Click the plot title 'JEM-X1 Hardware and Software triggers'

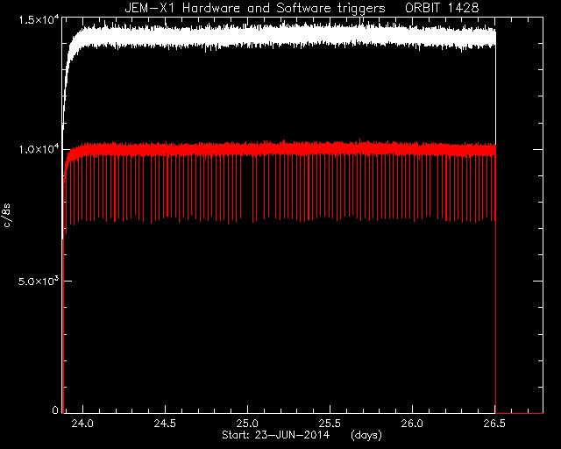pyautogui.click(x=255, y=8)
